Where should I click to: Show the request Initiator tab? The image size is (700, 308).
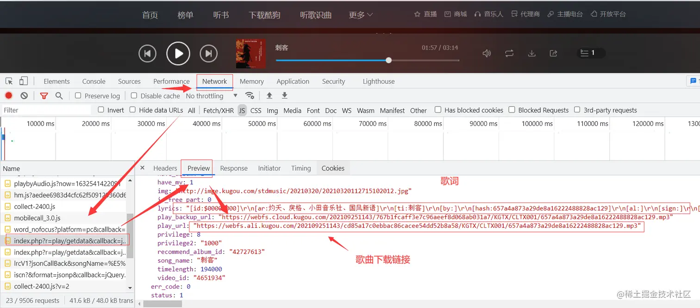click(x=269, y=168)
